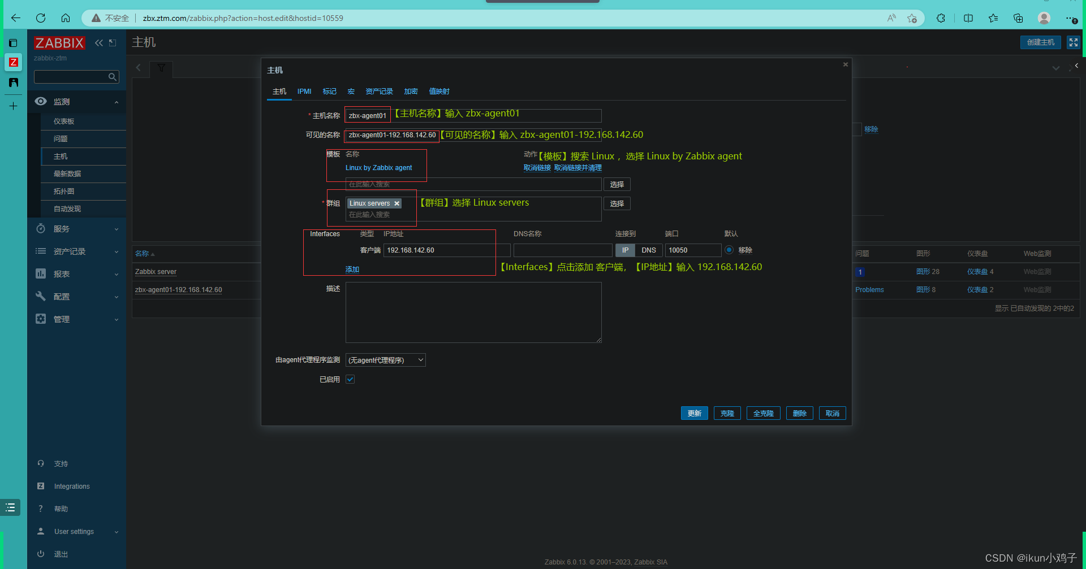Click Select button next to groups field
1086x569 pixels.
coord(617,204)
